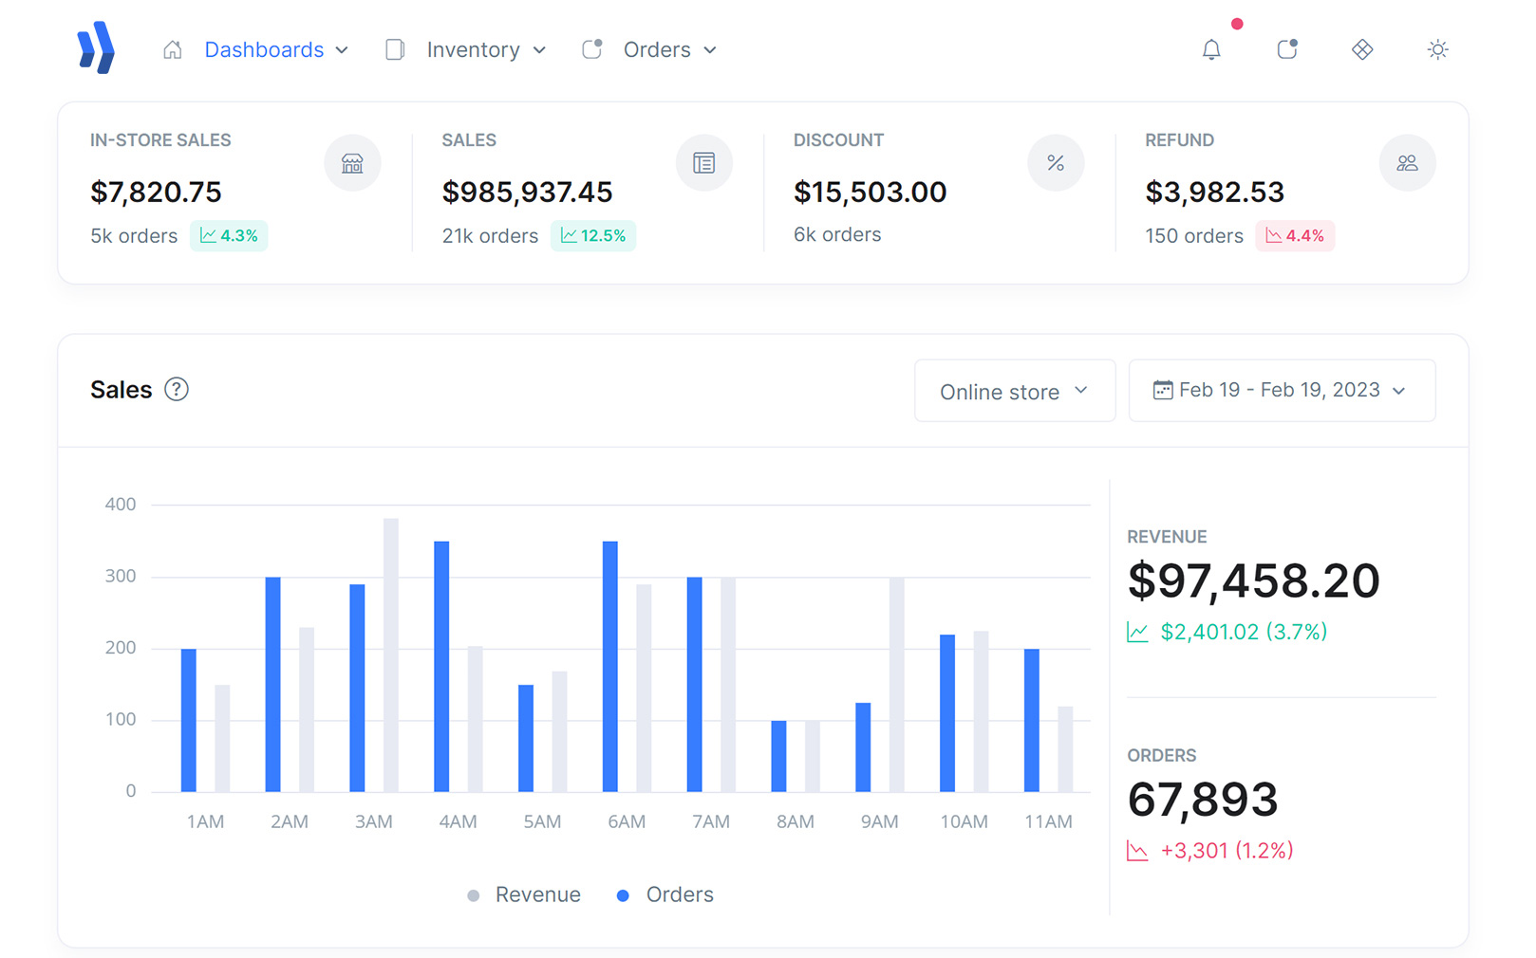
Task: Expand the Dashboards chevron arrow
Action: [342, 50]
